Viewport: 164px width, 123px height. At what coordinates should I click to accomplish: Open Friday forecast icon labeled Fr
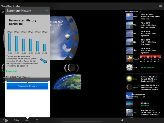[x=129, y=33]
